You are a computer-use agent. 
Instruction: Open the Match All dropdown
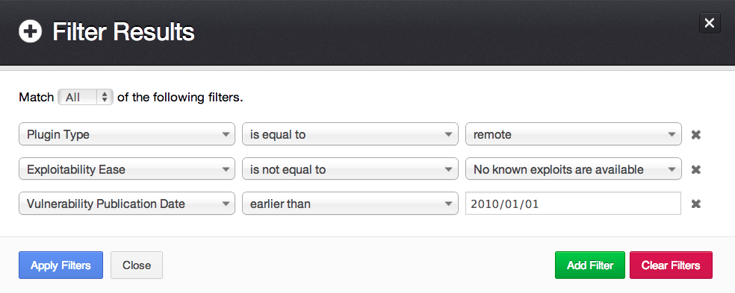[x=85, y=98]
